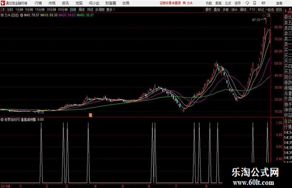Click the 2014年 timeline label

pyautogui.click(x=6, y=186)
